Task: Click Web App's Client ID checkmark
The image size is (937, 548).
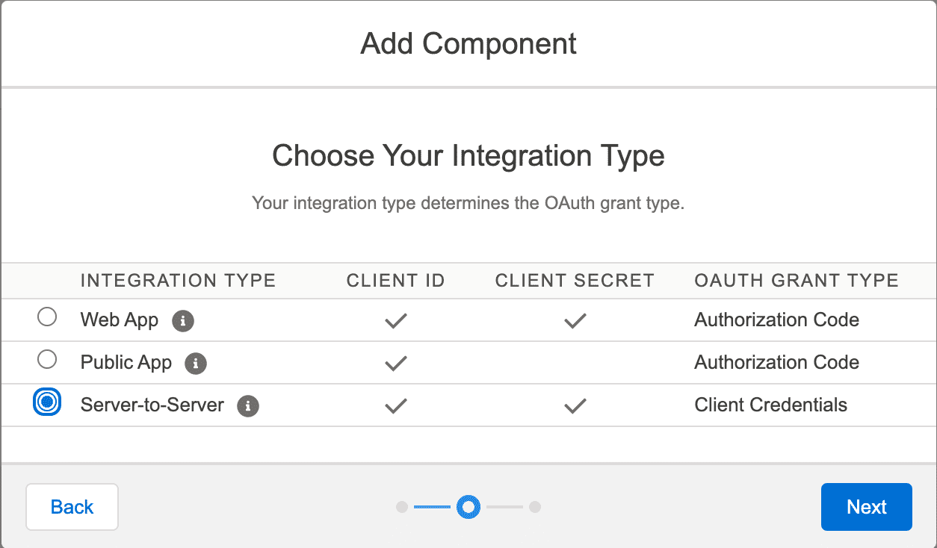Action: [395, 321]
